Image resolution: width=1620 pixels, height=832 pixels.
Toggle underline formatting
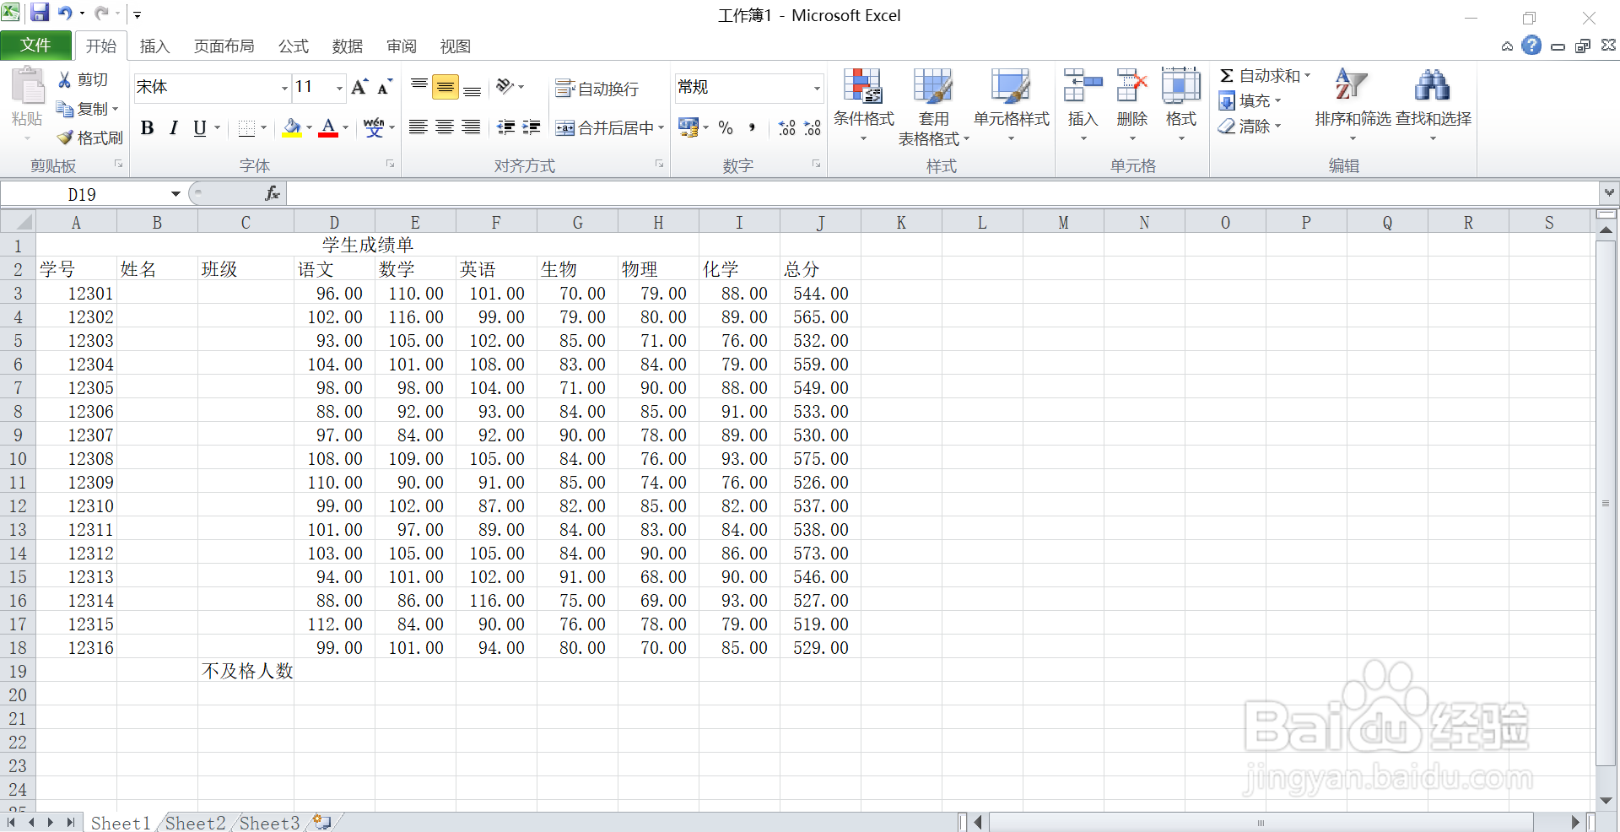tap(199, 127)
